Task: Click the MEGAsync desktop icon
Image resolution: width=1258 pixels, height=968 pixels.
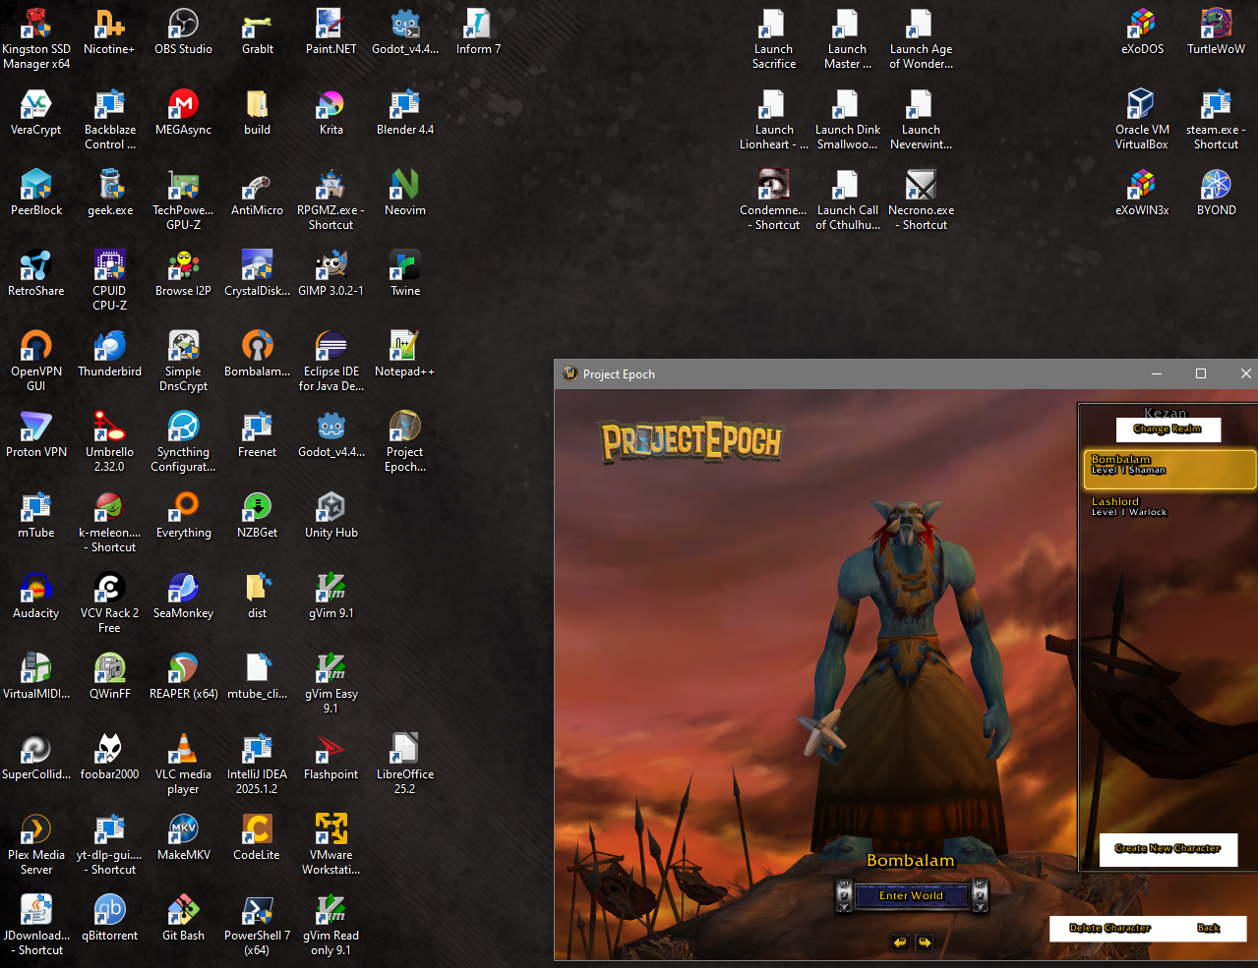Action: [183, 113]
